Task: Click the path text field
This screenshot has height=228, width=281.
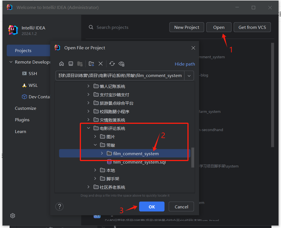Action: point(120,76)
